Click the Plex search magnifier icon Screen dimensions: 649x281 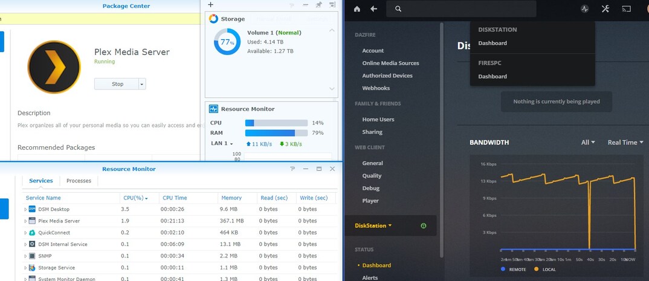[x=398, y=8]
